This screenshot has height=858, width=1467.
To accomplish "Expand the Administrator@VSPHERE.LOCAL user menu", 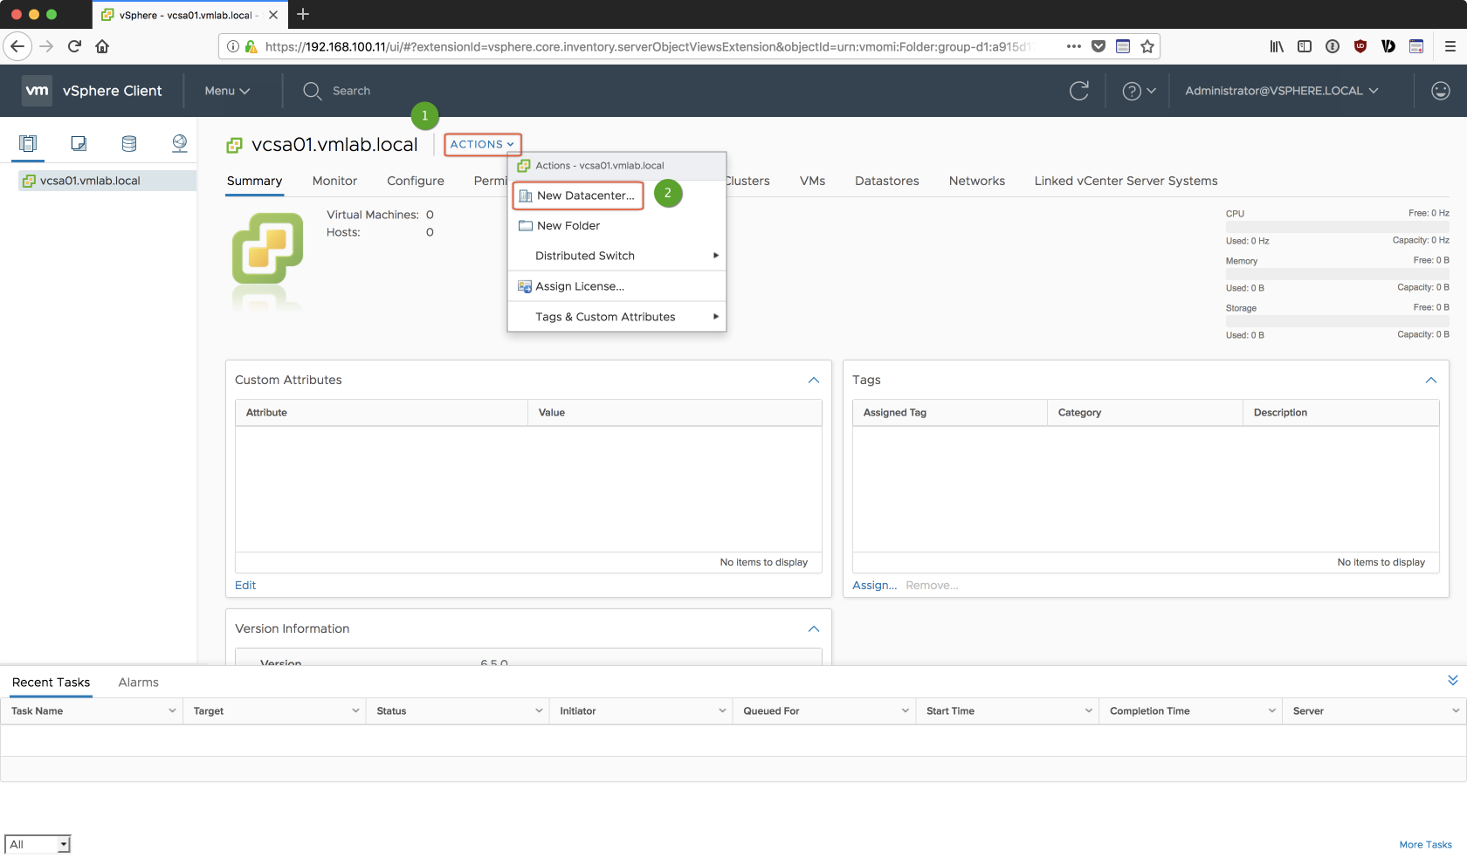I will [1281, 91].
